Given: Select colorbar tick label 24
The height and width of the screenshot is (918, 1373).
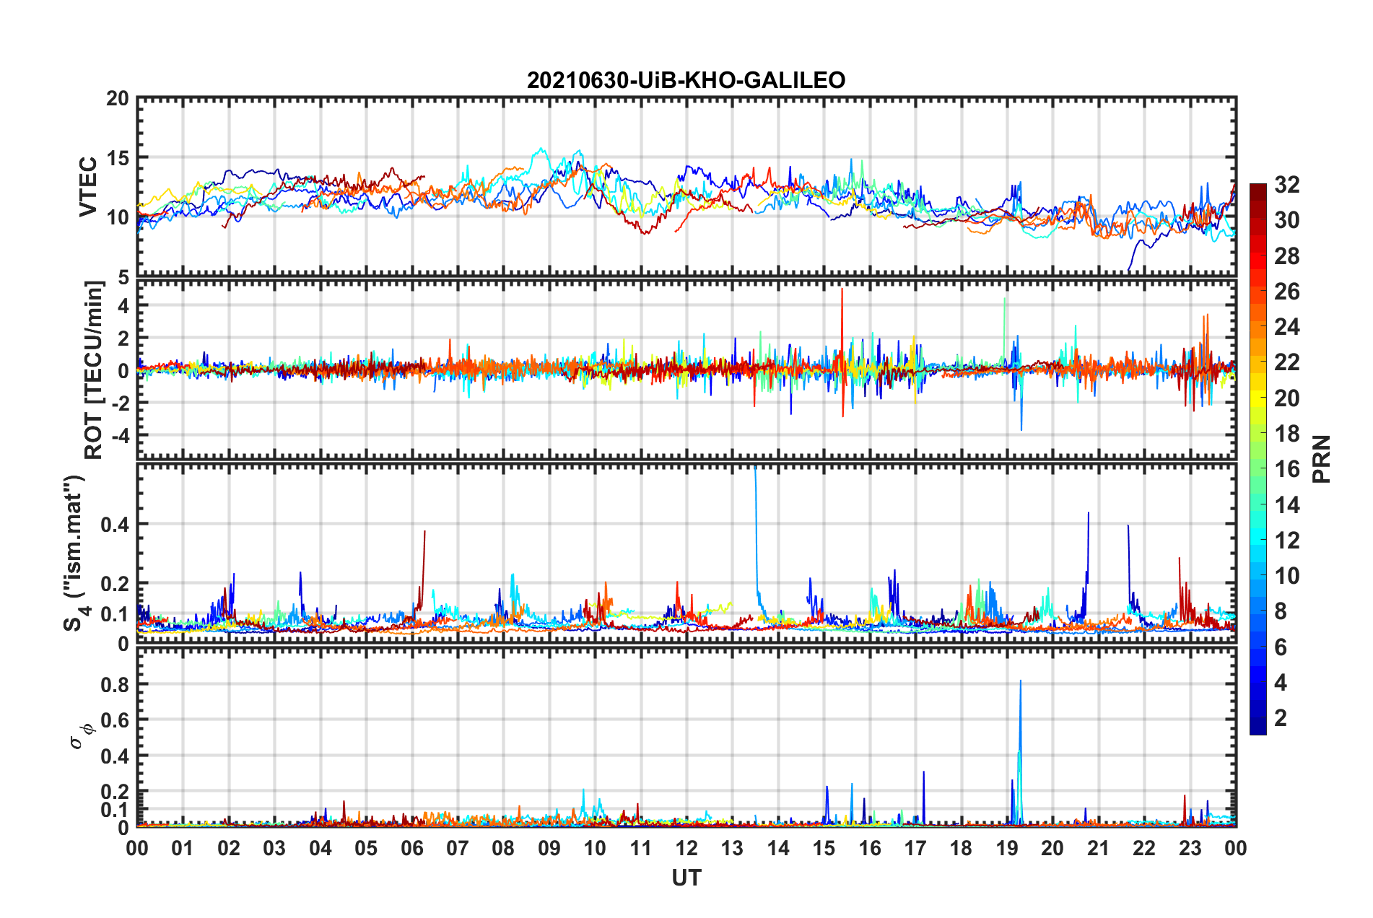Looking at the screenshot, I should pos(1286,327).
